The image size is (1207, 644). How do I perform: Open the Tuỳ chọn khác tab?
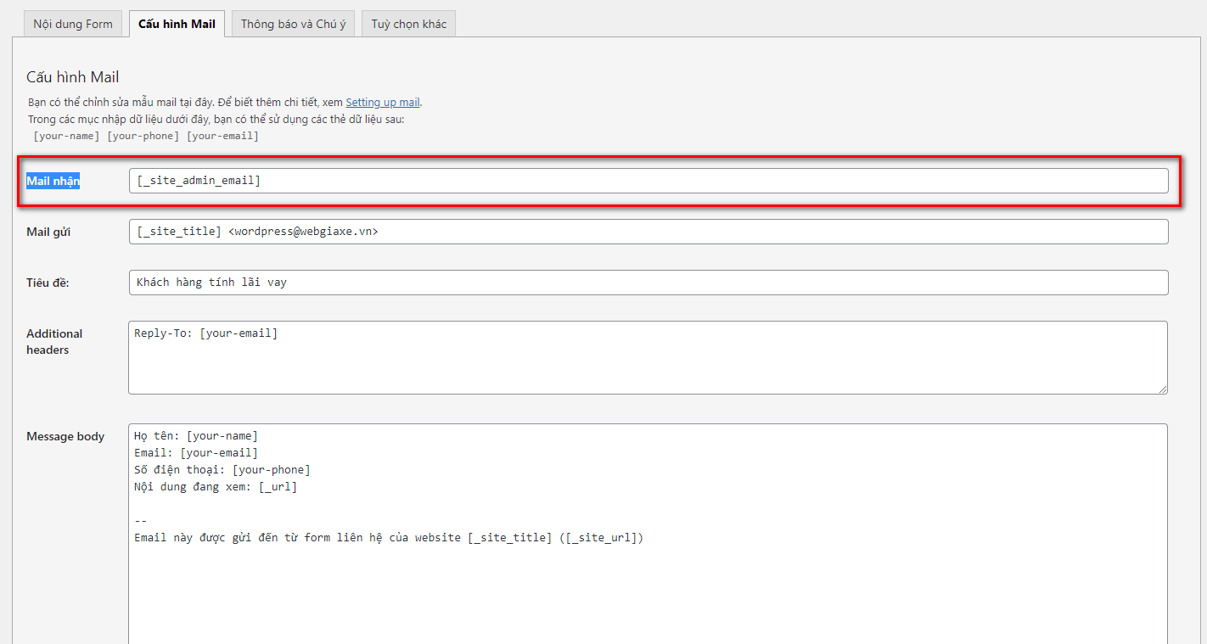[408, 24]
